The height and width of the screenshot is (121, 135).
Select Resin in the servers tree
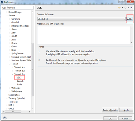pyautogui.click(x=14, y=50)
